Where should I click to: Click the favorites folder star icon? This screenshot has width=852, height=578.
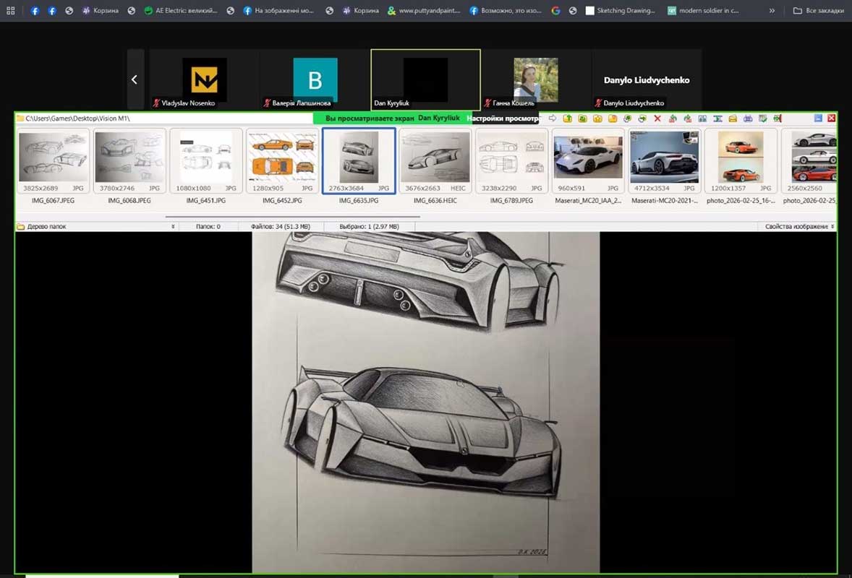[x=597, y=118]
